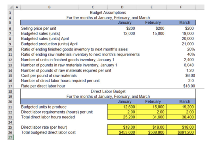The image size is (222, 149).
Task: Click 'Budgeted units to produce' label
Action: [44, 107]
